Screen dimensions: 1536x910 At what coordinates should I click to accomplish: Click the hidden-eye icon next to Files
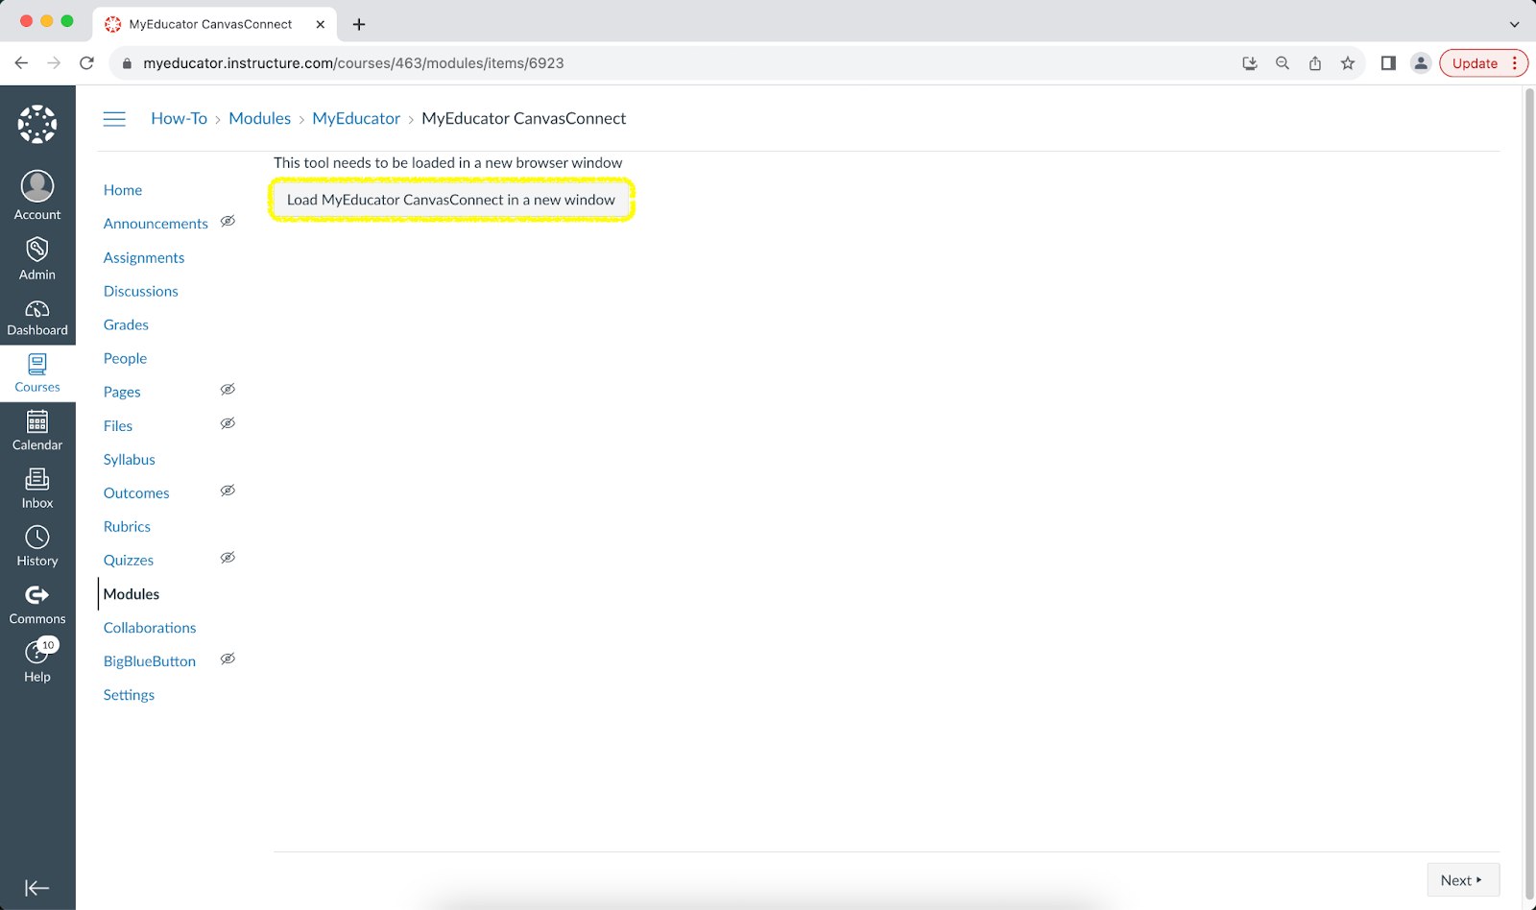(228, 423)
